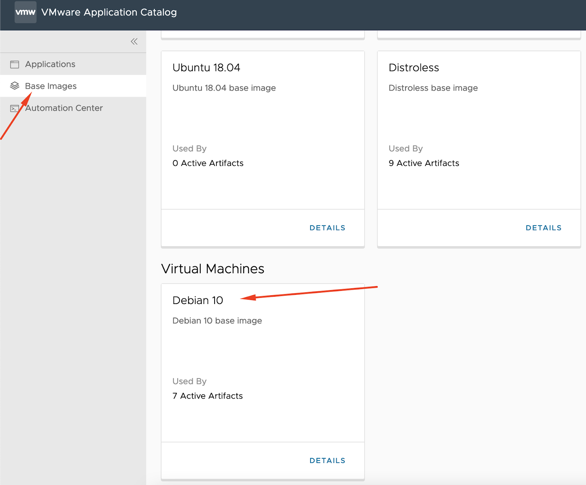Click "Used By" label in Debian 10 card
This screenshot has width=586, height=485.
(x=189, y=381)
